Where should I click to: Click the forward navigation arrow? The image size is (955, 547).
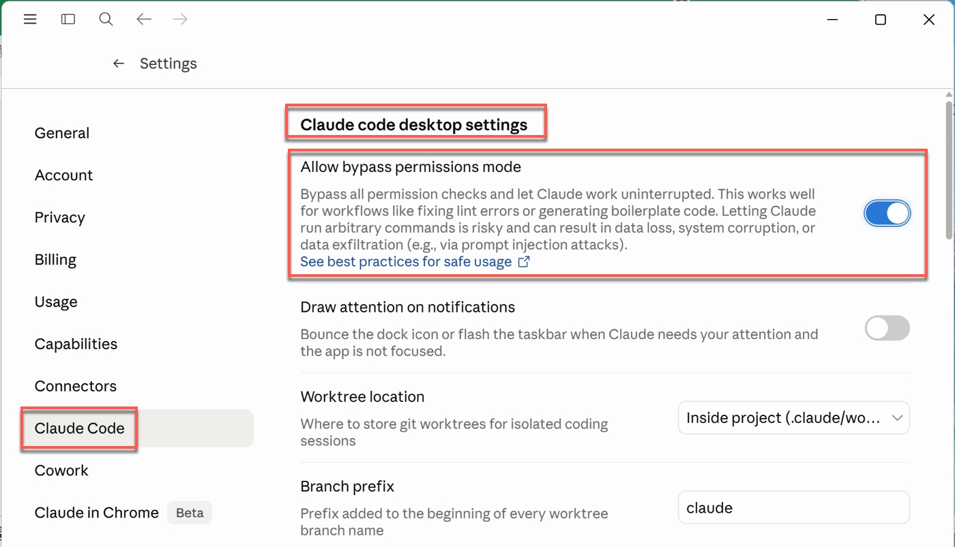point(180,20)
